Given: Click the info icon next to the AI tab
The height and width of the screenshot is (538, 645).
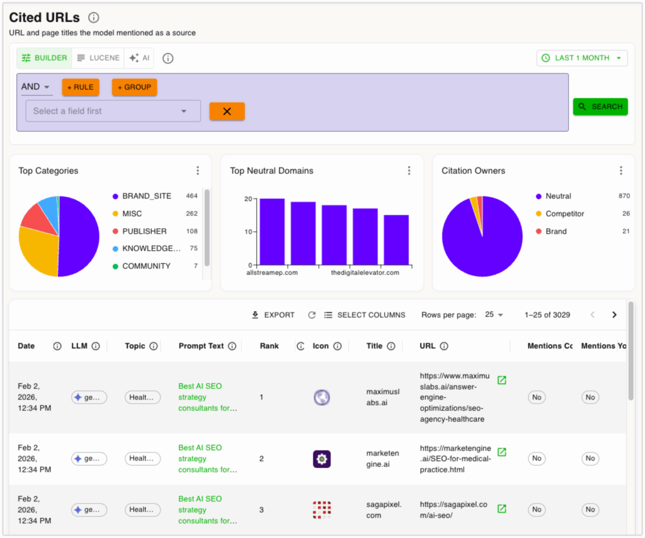Looking at the screenshot, I should pyautogui.click(x=168, y=57).
